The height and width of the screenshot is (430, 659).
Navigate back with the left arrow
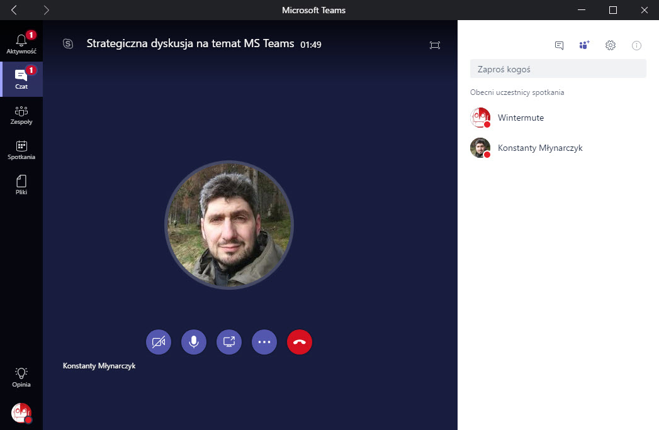pyautogui.click(x=14, y=10)
